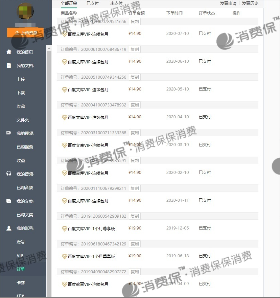Select VIP in the sidebar

20,255
